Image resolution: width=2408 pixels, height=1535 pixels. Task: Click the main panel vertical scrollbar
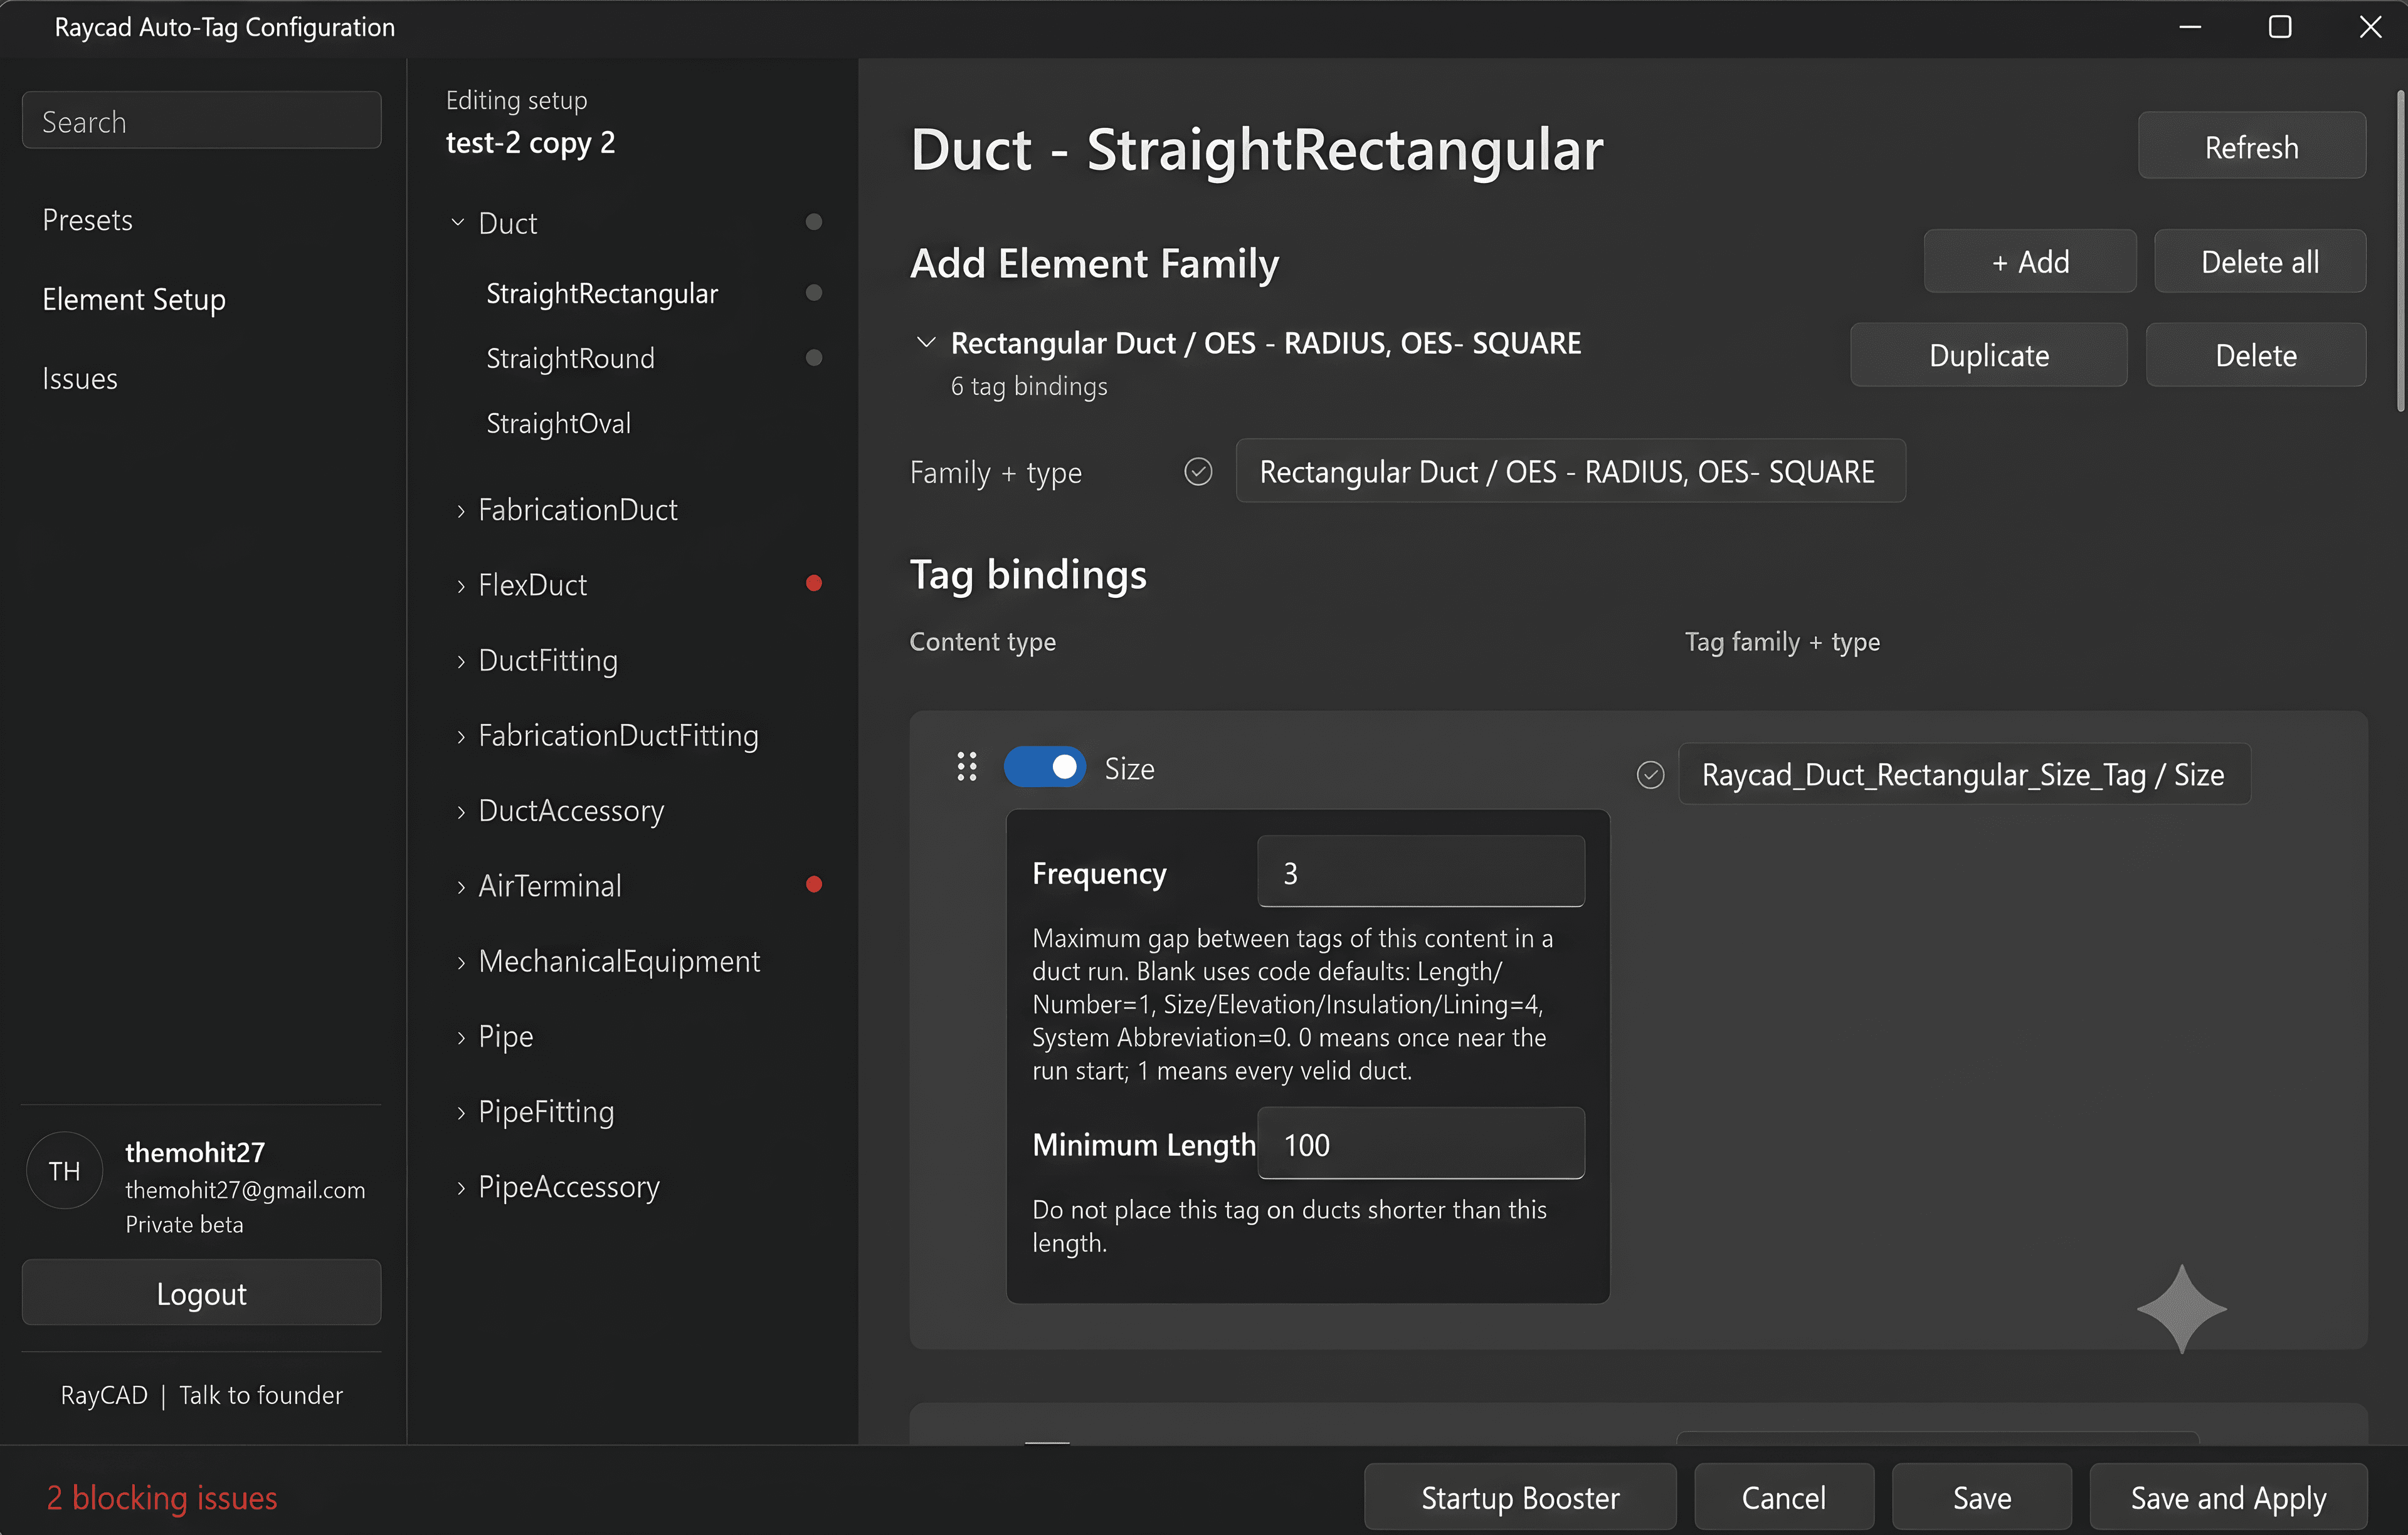[x=2400, y=252]
